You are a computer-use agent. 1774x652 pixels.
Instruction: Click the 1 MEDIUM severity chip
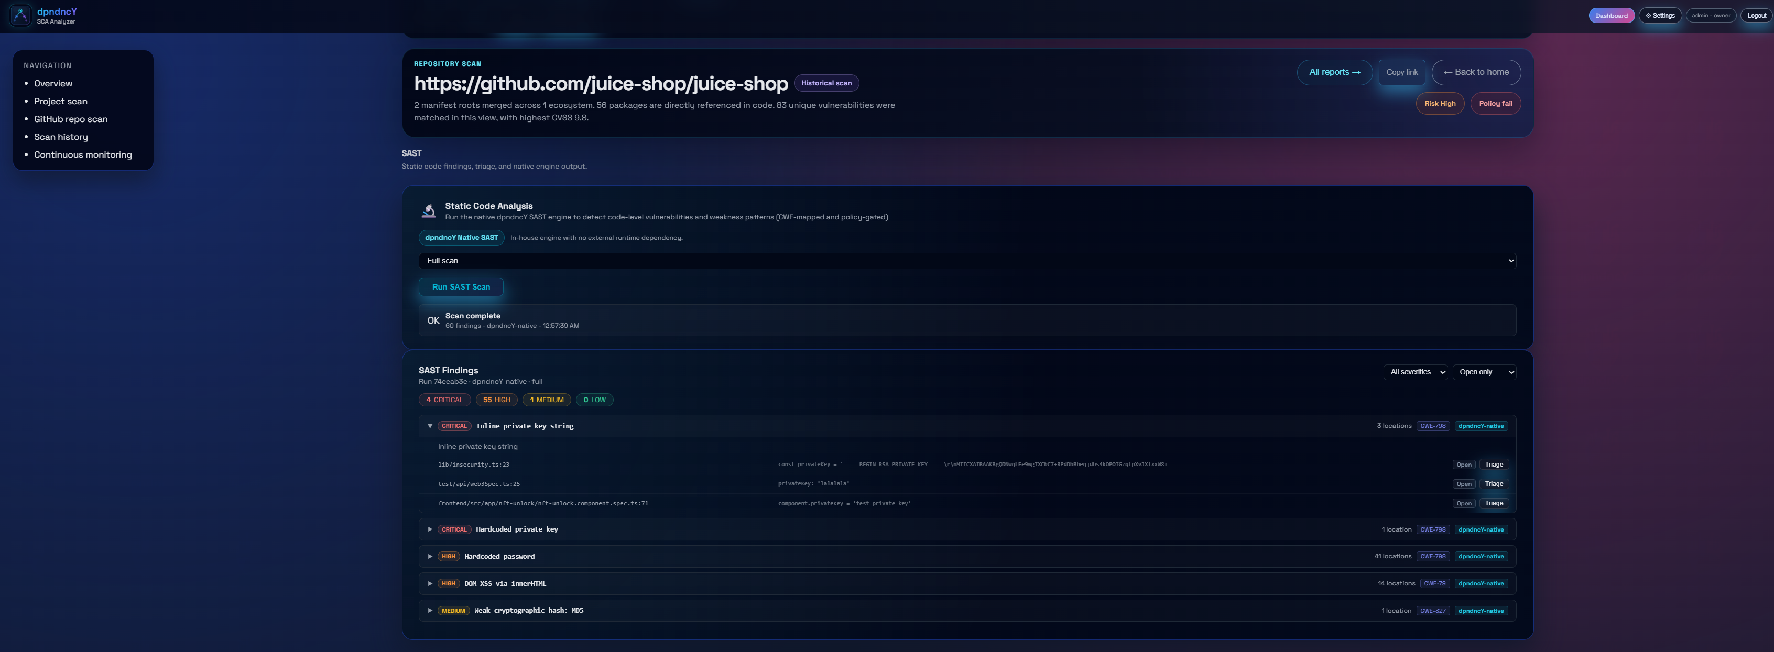click(546, 400)
